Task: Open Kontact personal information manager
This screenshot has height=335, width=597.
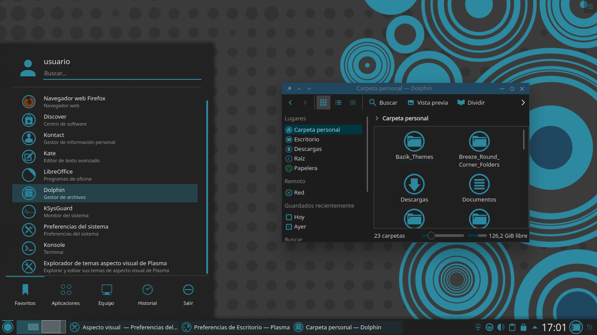Action: [105, 138]
